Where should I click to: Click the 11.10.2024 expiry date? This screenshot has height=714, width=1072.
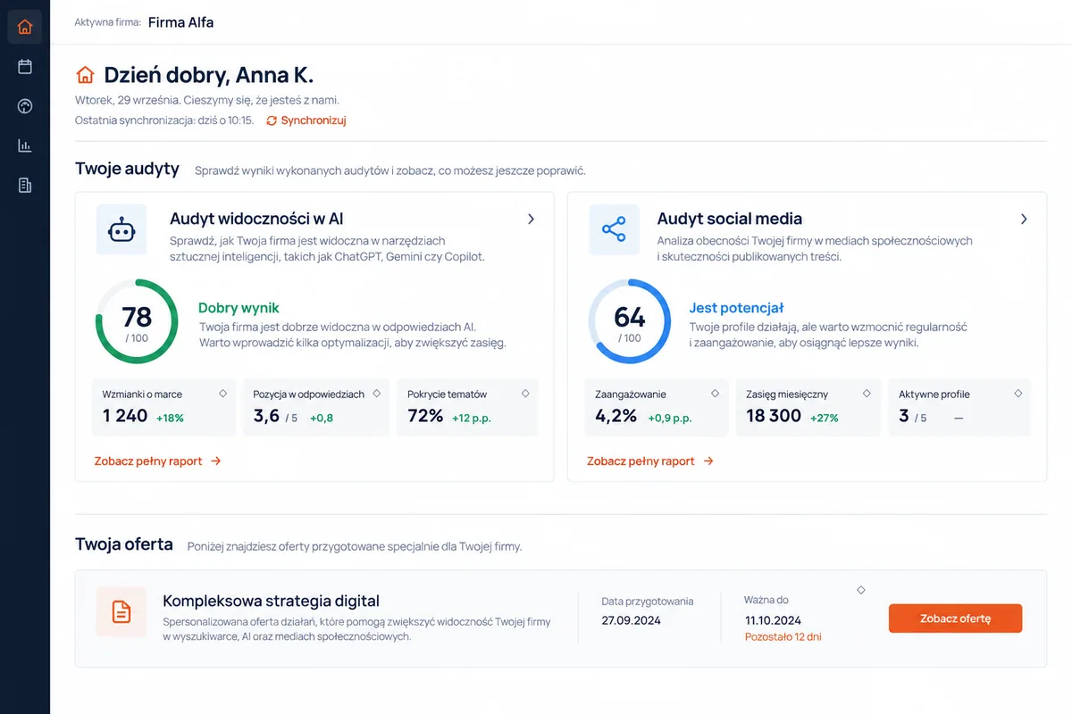pyautogui.click(x=773, y=620)
